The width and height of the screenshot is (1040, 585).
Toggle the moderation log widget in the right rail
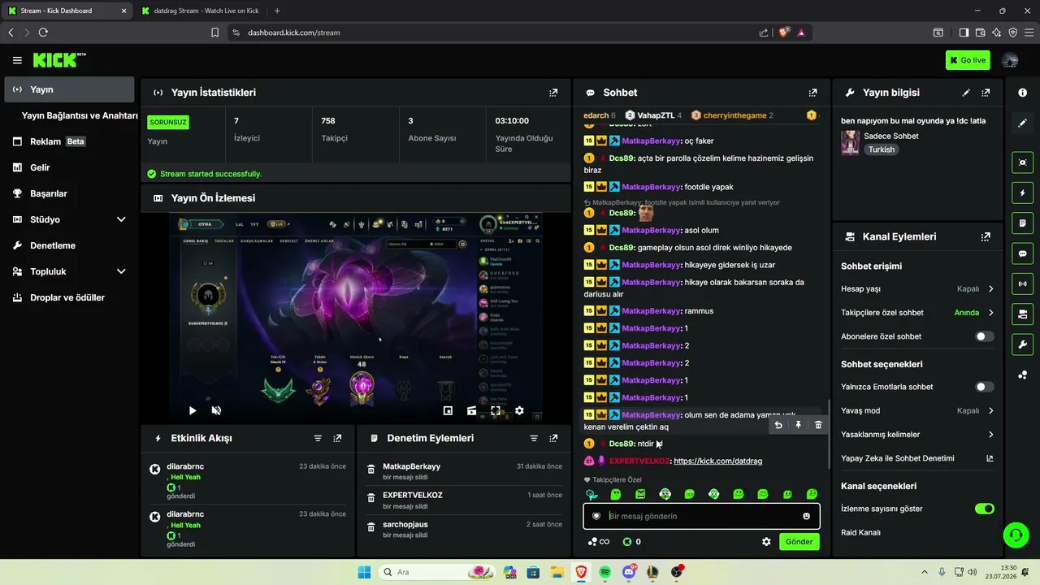(1022, 223)
